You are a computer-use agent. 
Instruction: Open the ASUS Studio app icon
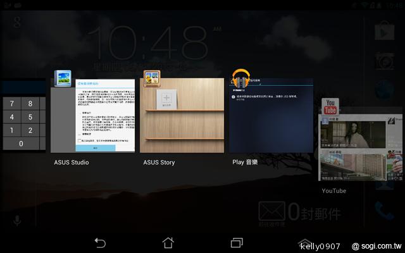pos(63,78)
